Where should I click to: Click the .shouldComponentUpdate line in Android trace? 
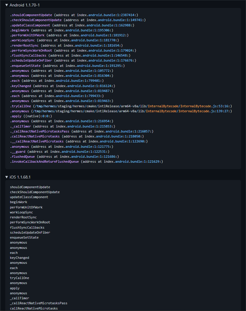[74, 15]
